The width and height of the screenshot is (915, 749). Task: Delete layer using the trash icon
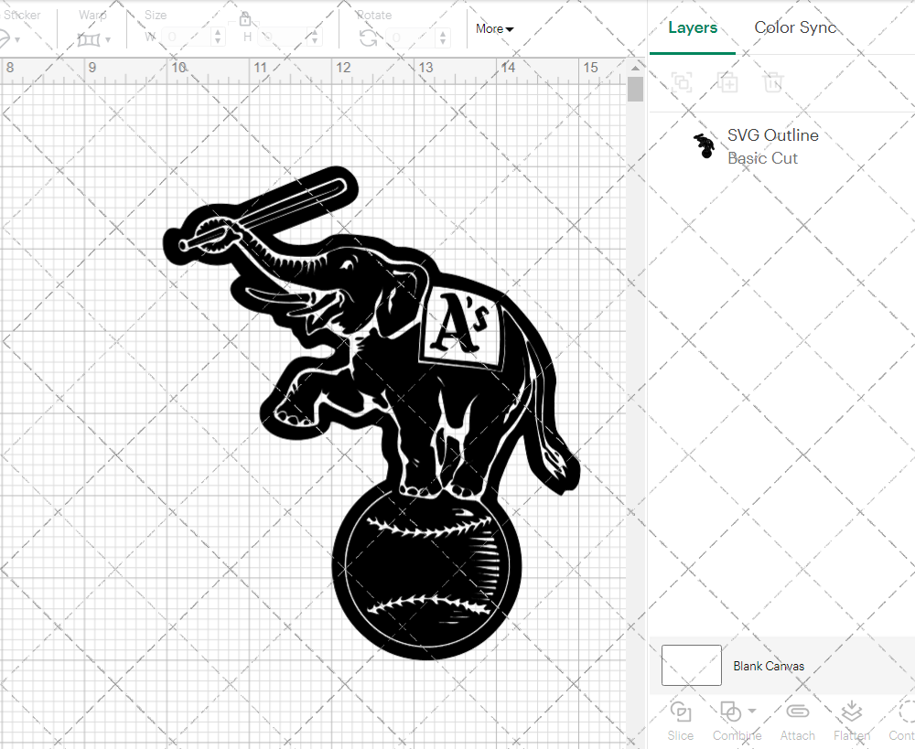tap(773, 82)
